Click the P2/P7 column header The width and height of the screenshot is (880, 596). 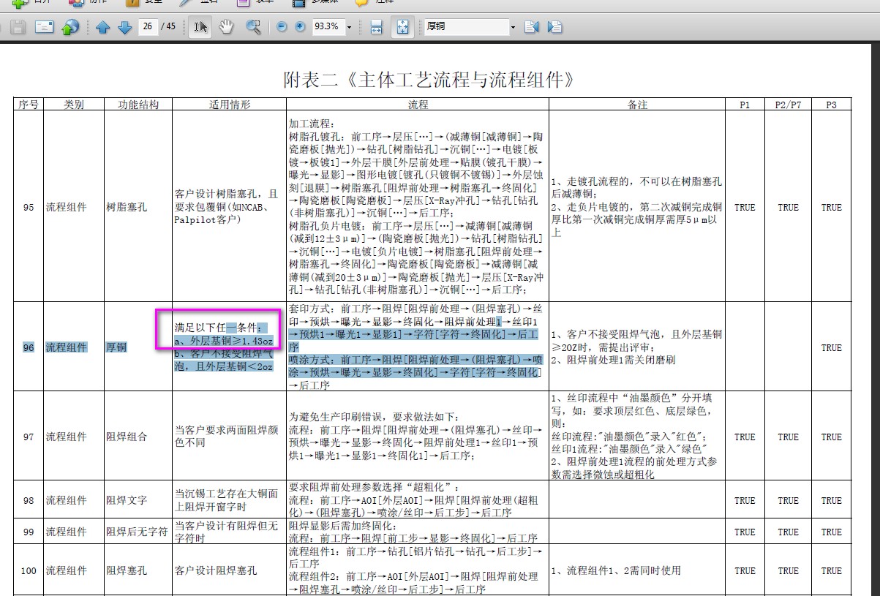[x=788, y=105]
